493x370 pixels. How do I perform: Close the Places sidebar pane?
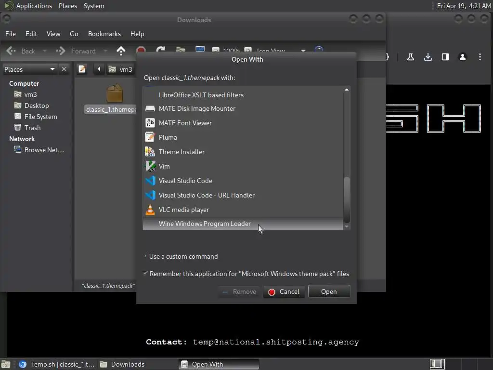pyautogui.click(x=64, y=69)
